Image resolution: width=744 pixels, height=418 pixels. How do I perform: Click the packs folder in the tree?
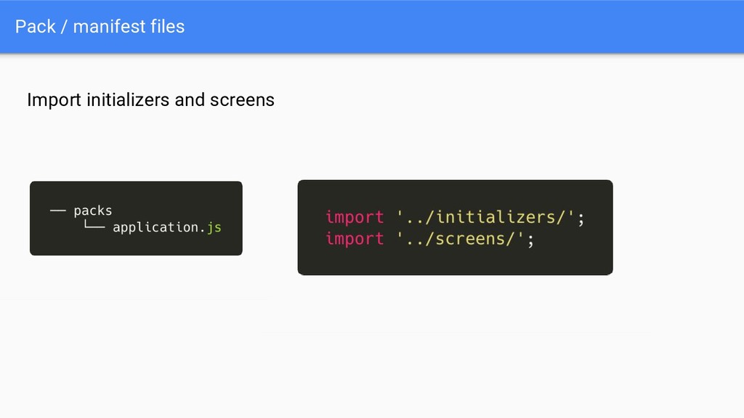pyautogui.click(x=92, y=210)
